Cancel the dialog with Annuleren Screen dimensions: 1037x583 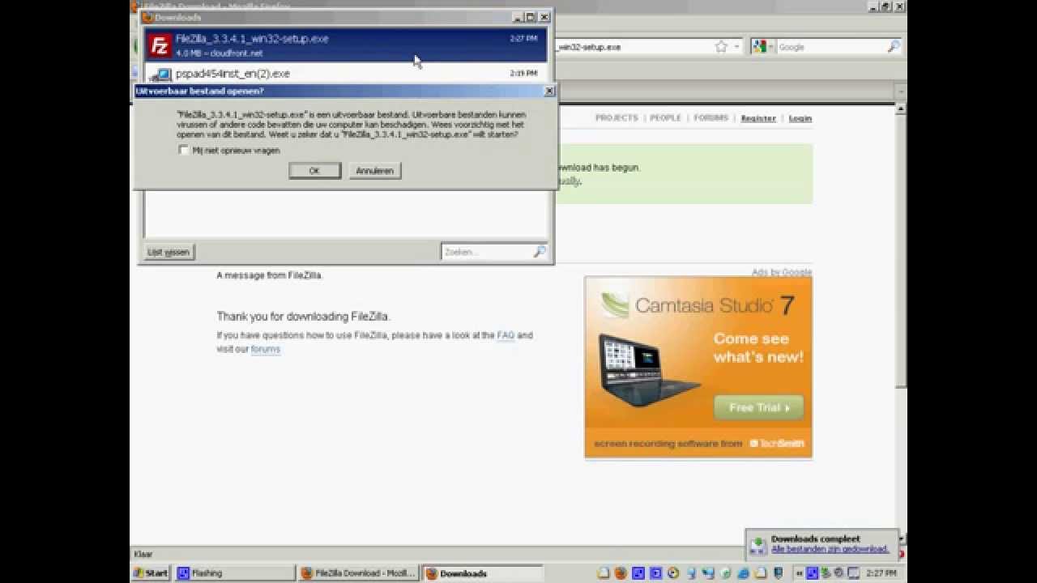[x=374, y=171]
